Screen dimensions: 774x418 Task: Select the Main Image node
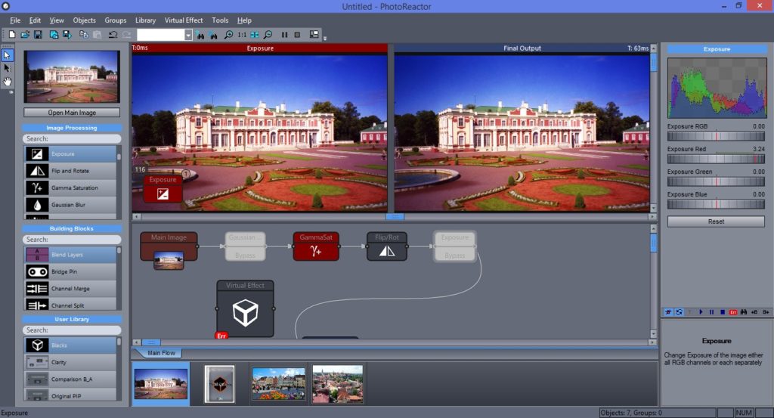click(169, 246)
